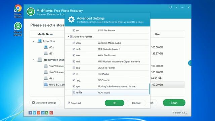Click the 123.57 GB size value
The height and width of the screenshot is (121, 215).
coord(157,53)
